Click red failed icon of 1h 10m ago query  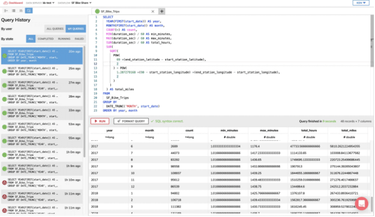(x=4, y=183)
